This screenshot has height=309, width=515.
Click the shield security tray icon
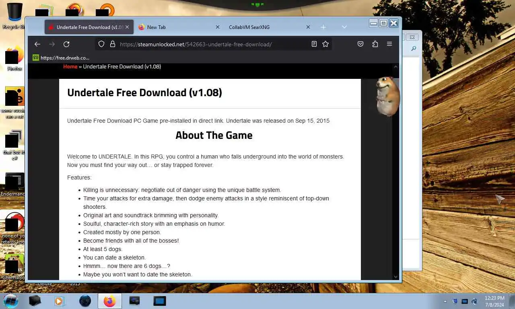455,301
